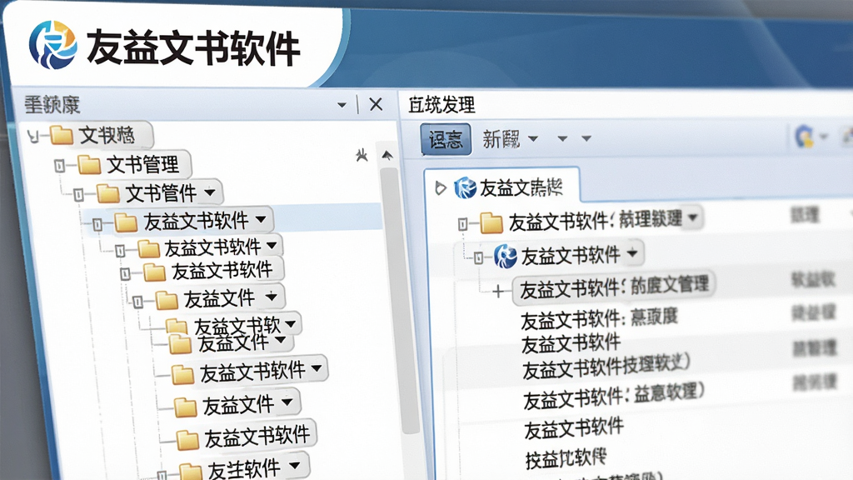Select right-panel 友益文书软件 row with logo
The width and height of the screenshot is (853, 480).
click(x=571, y=255)
